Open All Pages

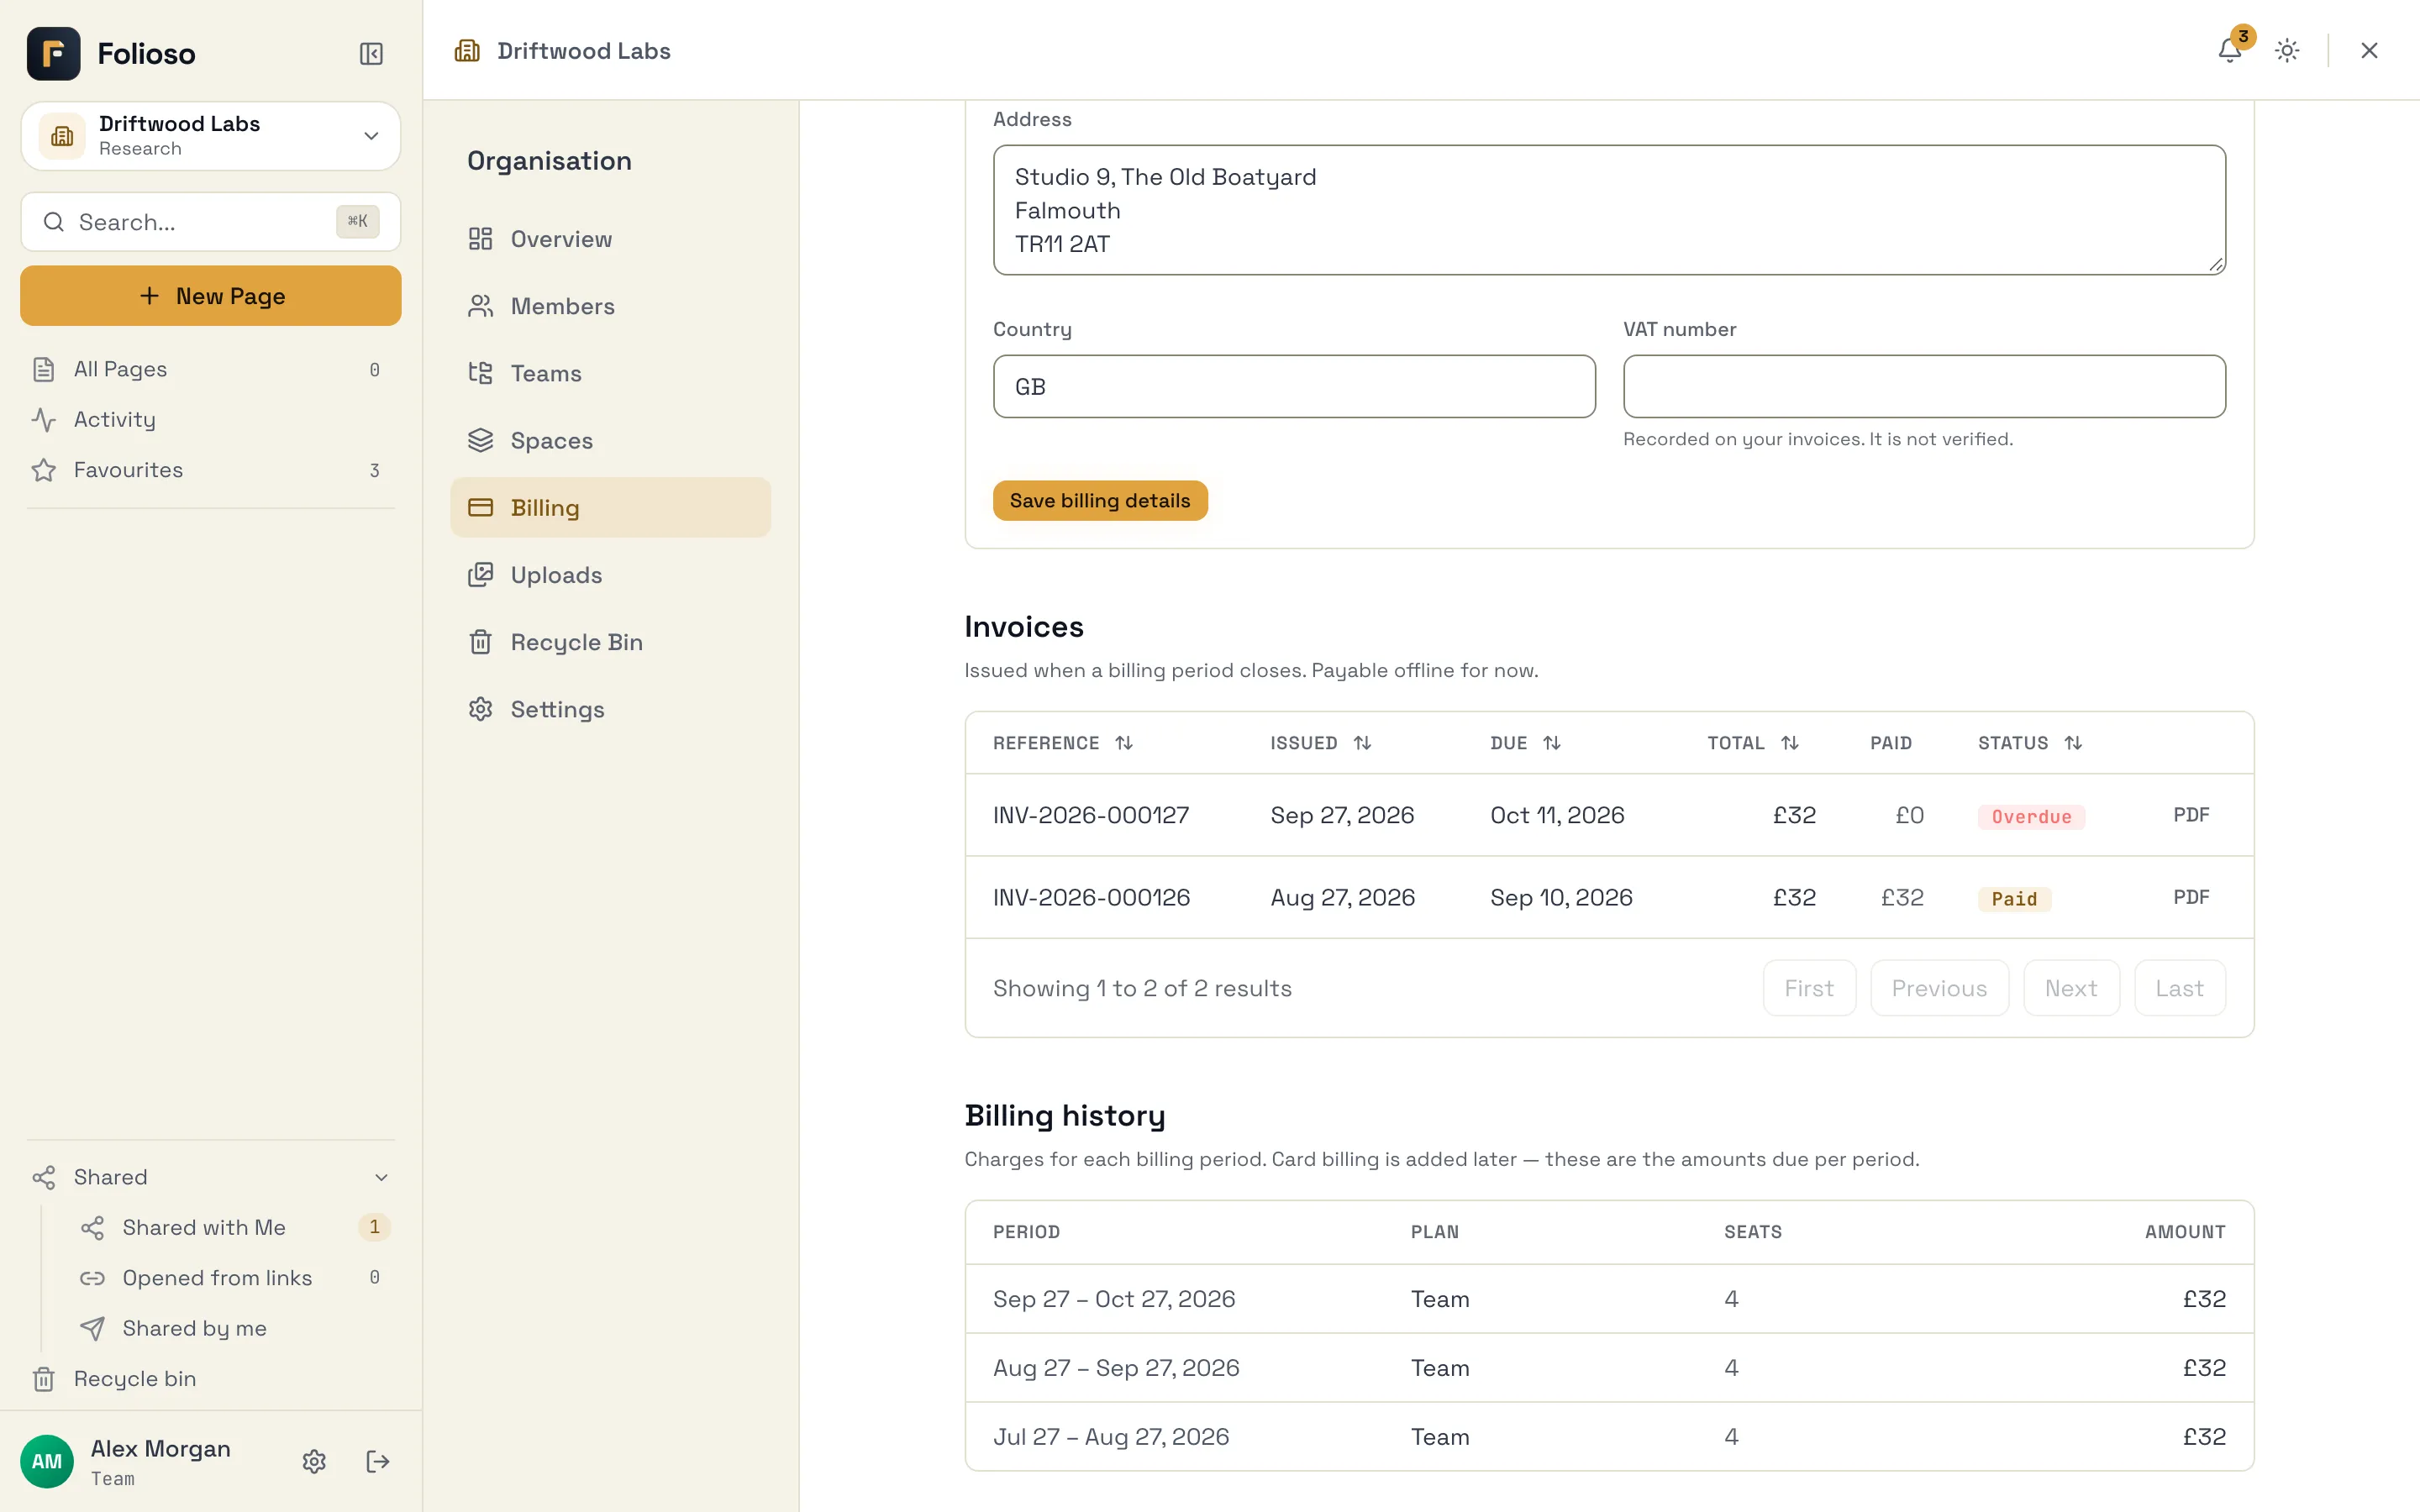coord(211,369)
